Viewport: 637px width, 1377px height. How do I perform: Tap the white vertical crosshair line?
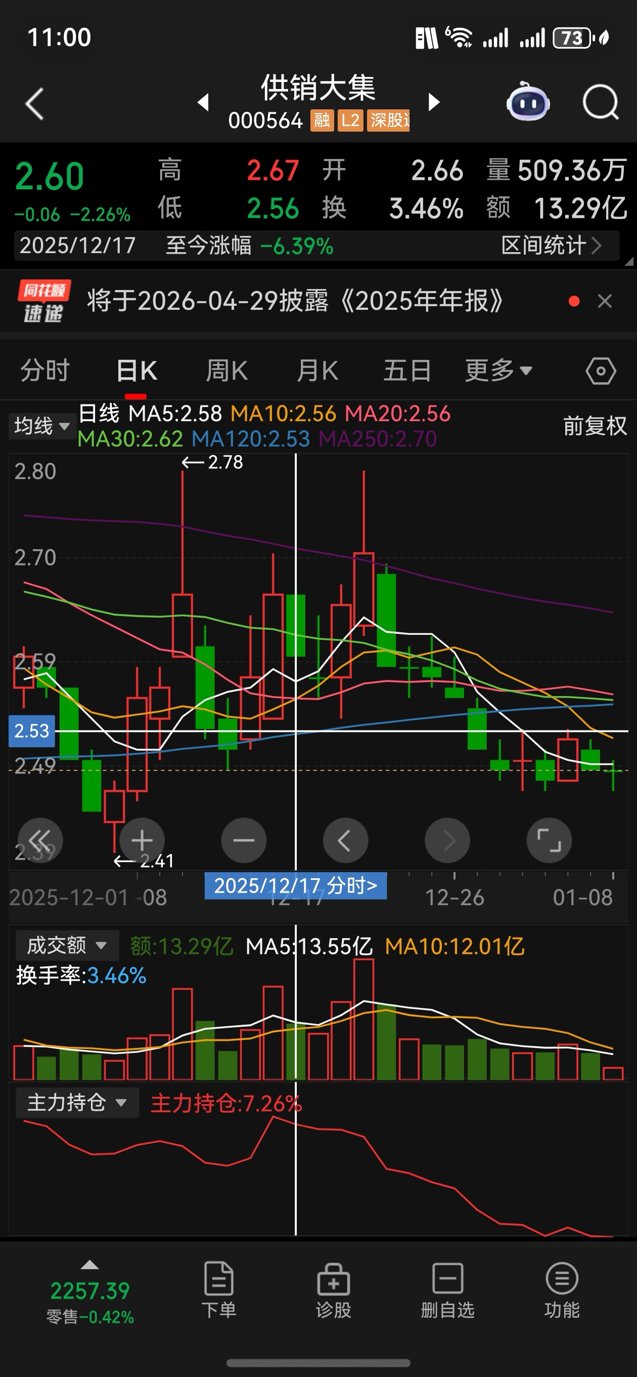(x=295, y=662)
